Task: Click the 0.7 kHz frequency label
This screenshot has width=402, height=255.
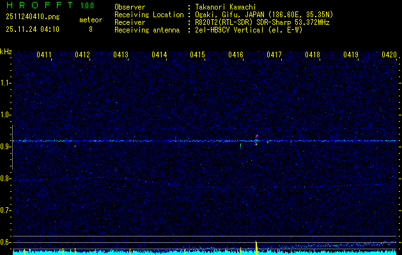Action: pos(5,210)
